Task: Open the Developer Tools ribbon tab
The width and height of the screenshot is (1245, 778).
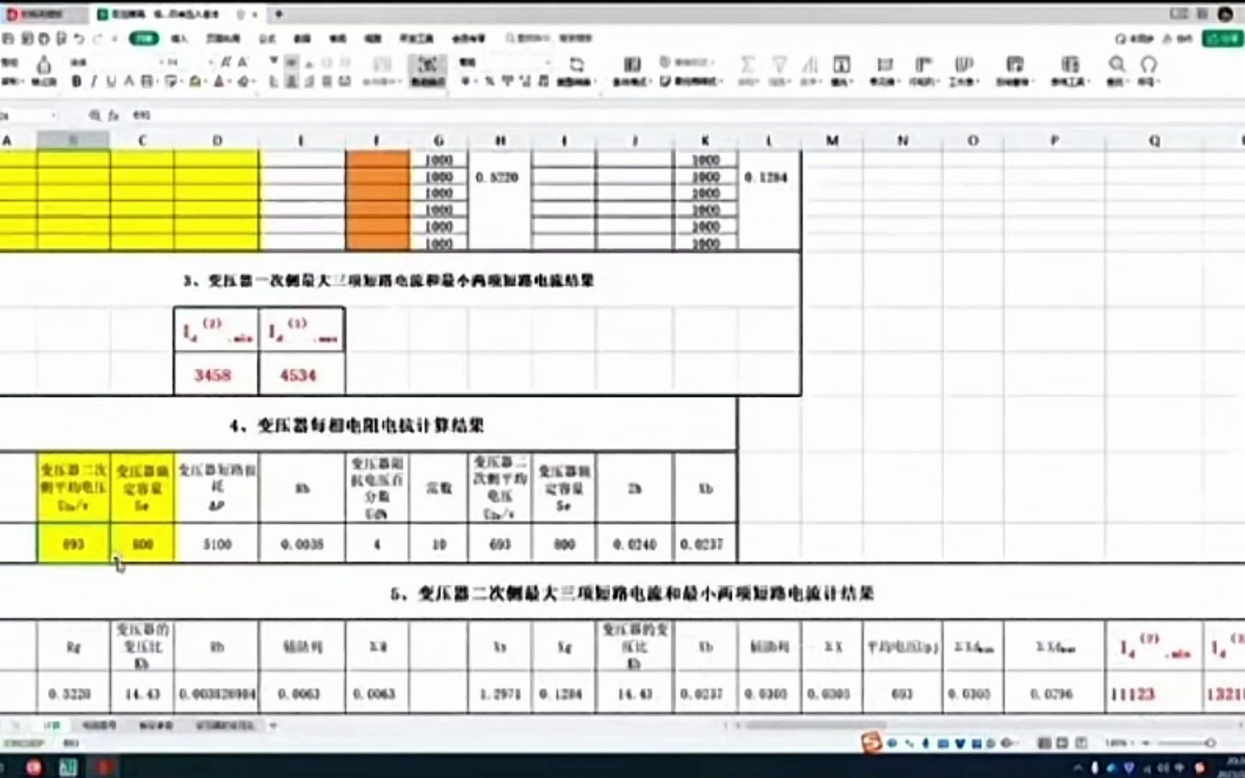Action: pos(416,38)
